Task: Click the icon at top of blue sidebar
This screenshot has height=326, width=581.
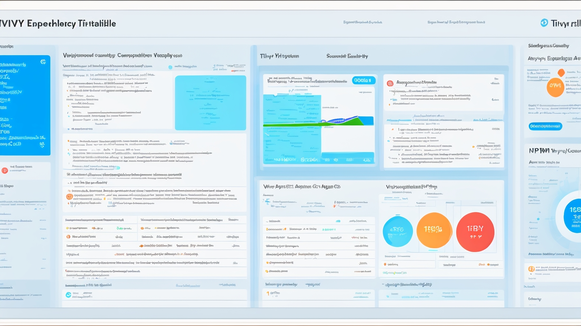Action: [43, 62]
